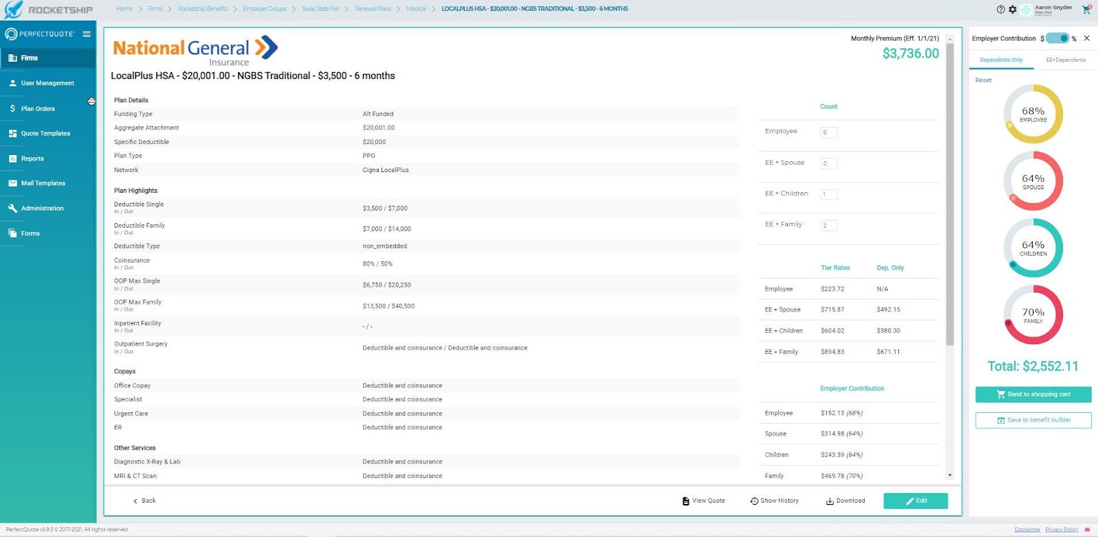Screen dimensions: 1098x537
Task: Open the Privacy Policy link
Action: (1062, 529)
